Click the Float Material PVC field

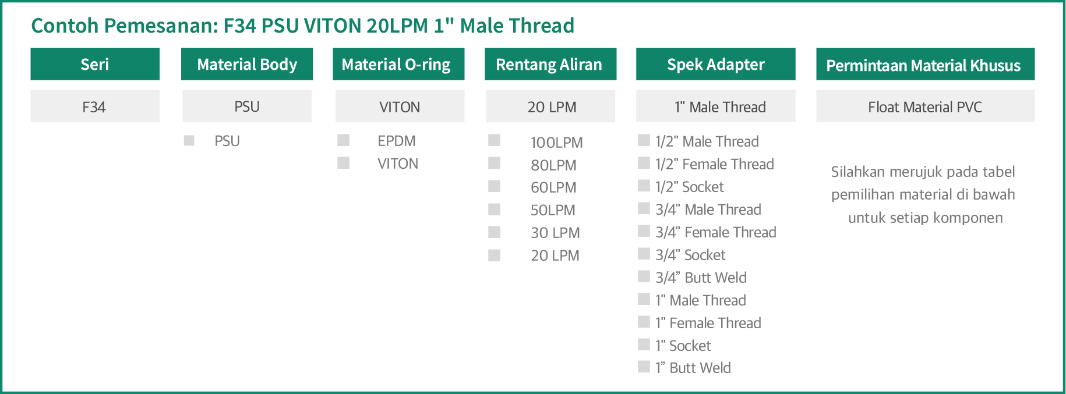coord(925,106)
